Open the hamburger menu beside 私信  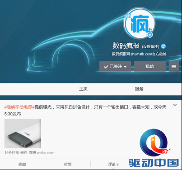[x=174, y=66]
